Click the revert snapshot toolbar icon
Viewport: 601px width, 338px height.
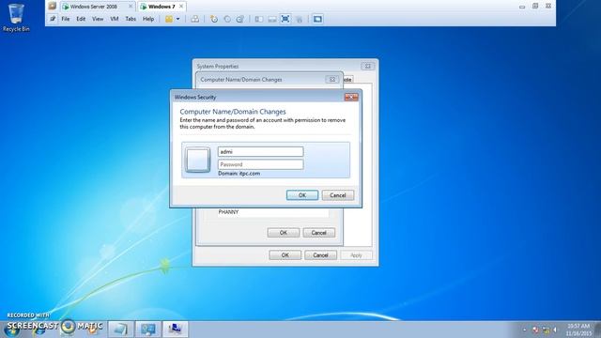point(227,19)
